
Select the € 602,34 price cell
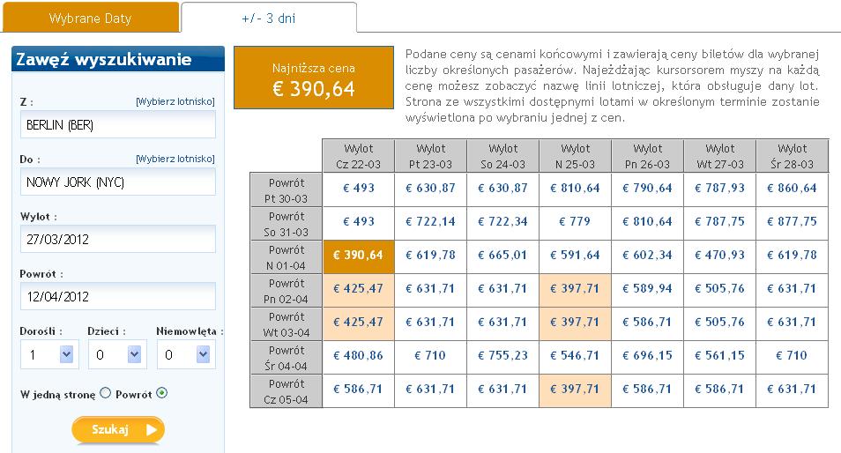coord(647,256)
